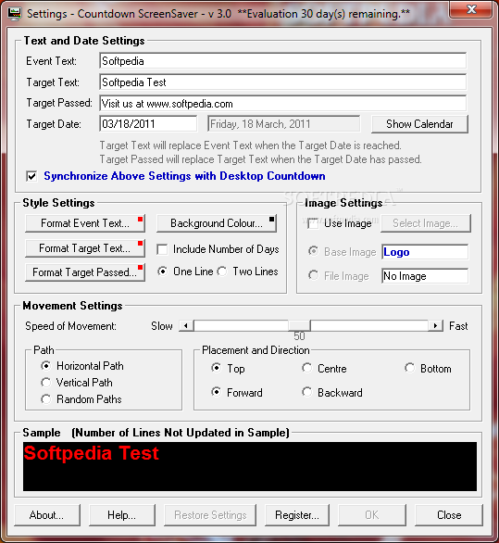Image resolution: width=499 pixels, height=543 pixels.
Task: Open the About dialog
Action: point(47,515)
